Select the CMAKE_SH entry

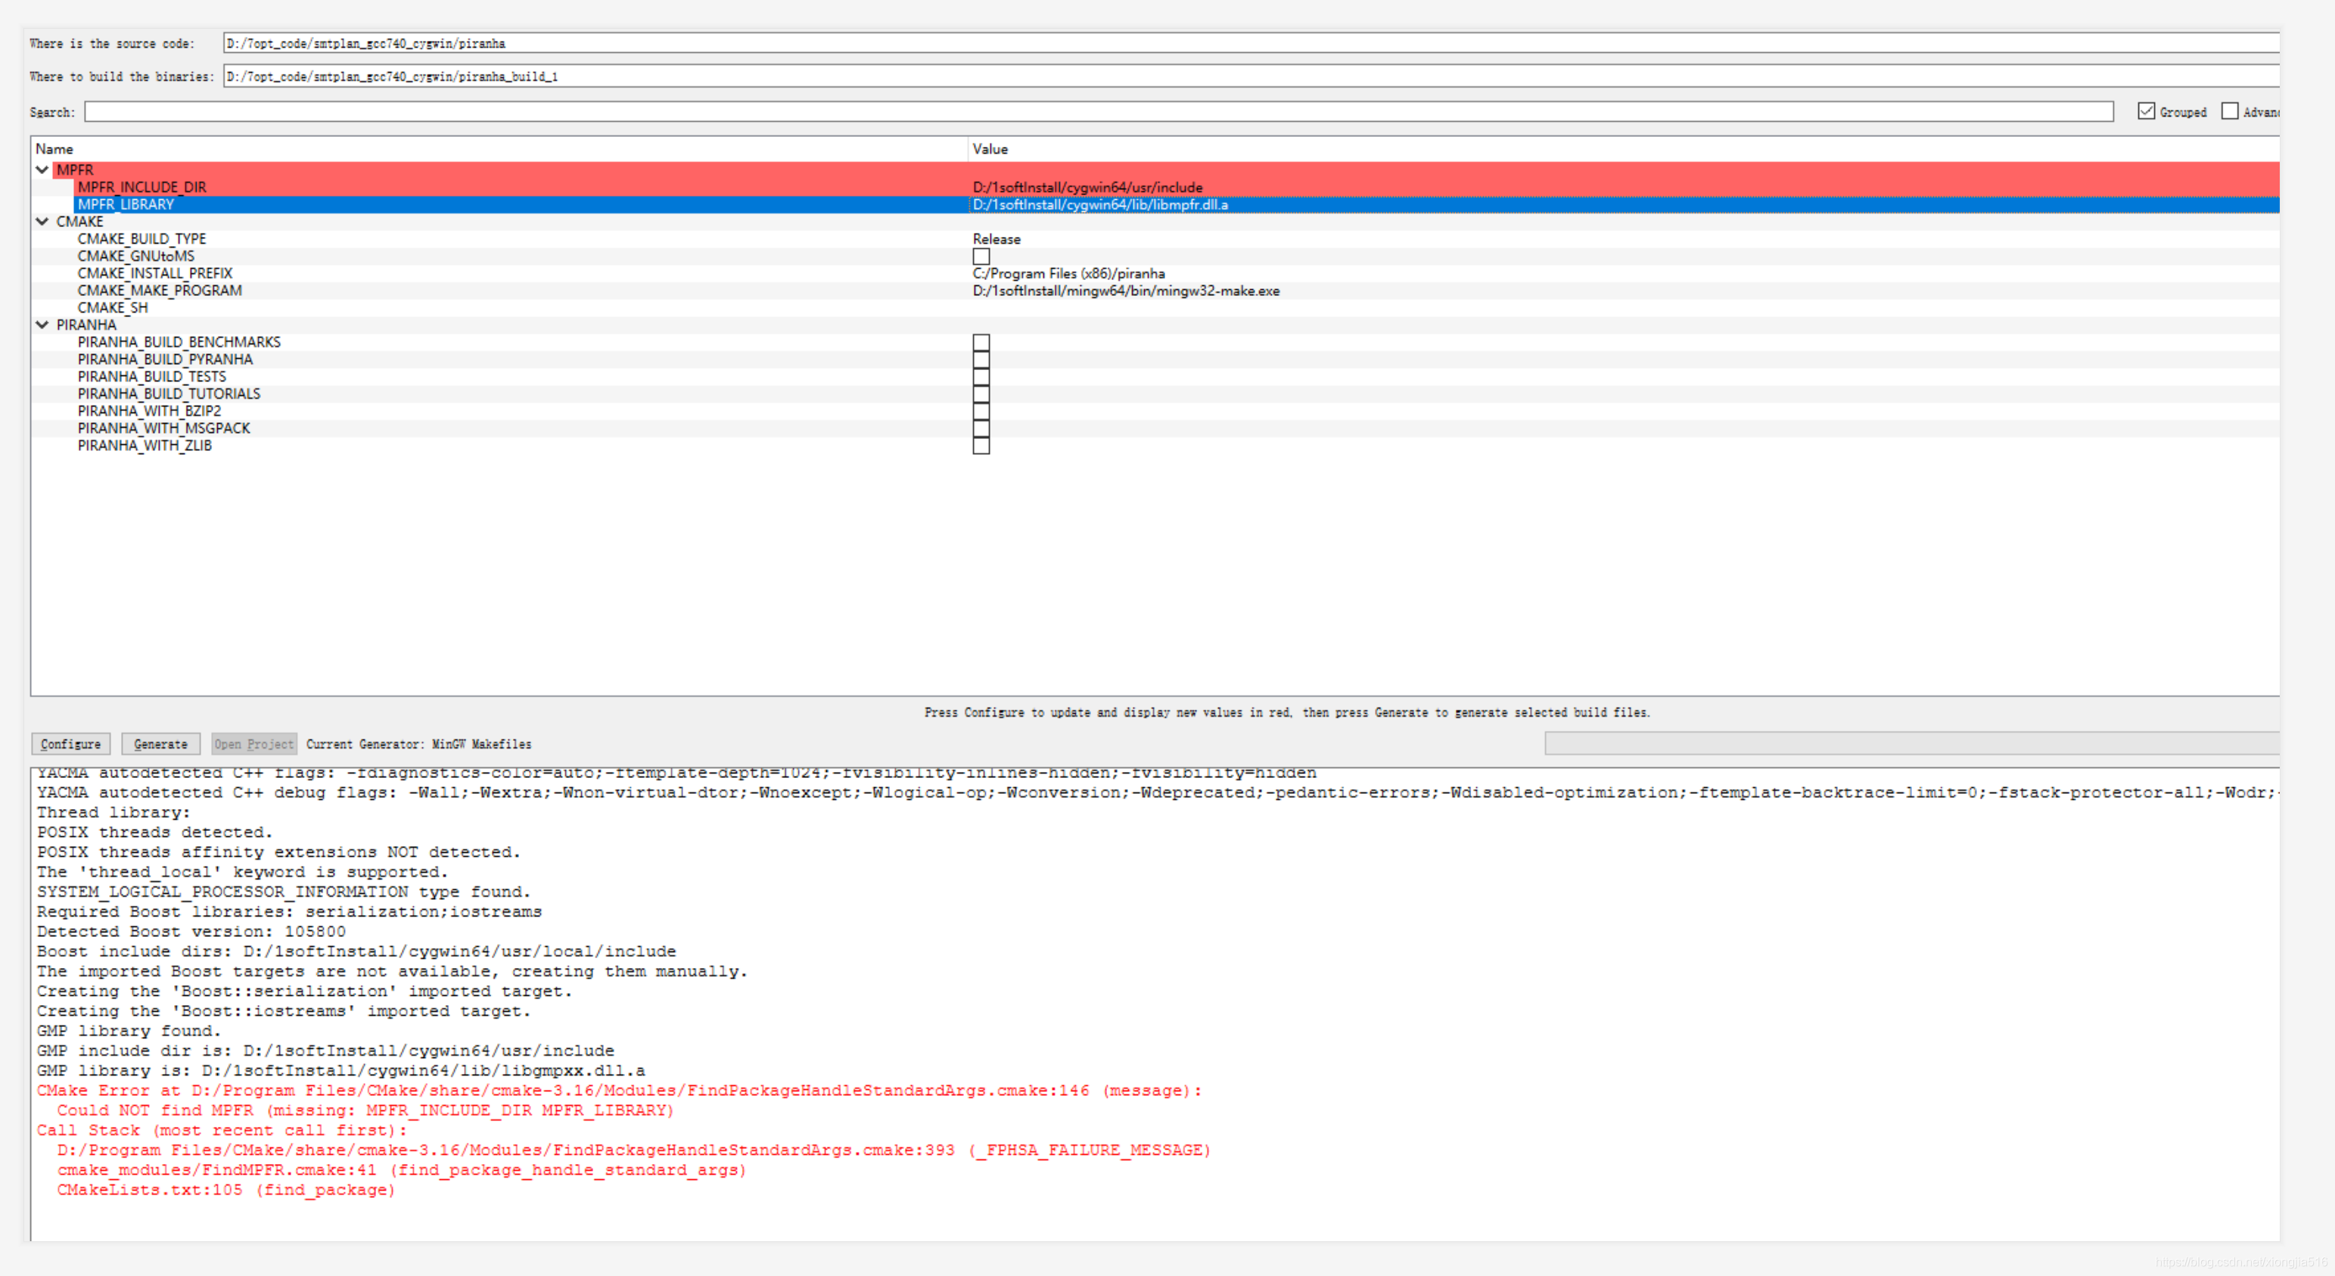[113, 308]
